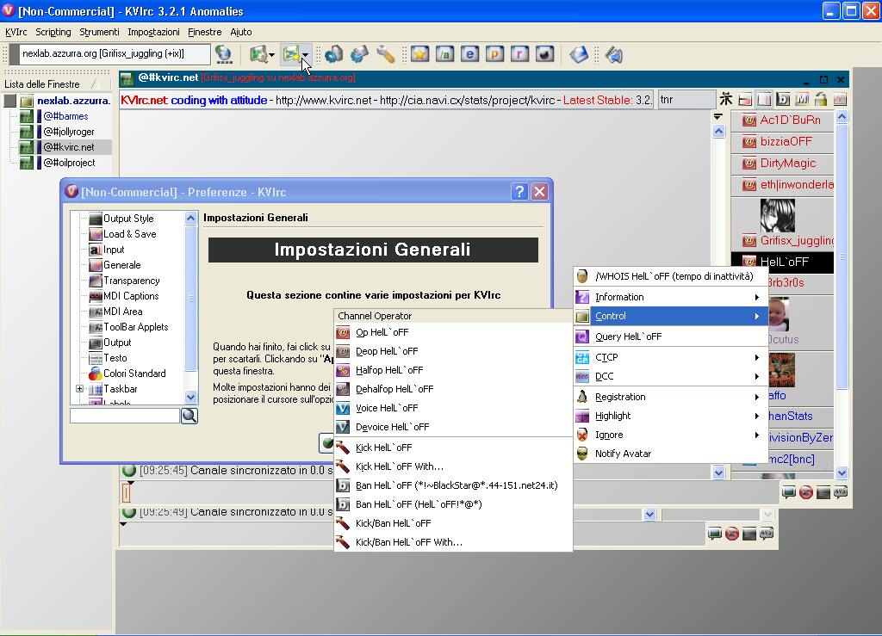Click the magnifier search icon in Preferenze
Image resolution: width=882 pixels, height=636 pixels.
tap(189, 416)
